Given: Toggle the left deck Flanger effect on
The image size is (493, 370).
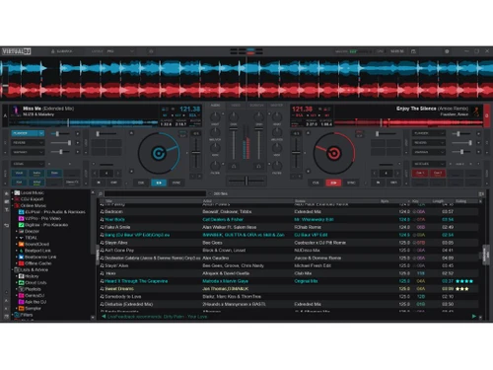Looking at the screenshot, I should [x=25, y=133].
